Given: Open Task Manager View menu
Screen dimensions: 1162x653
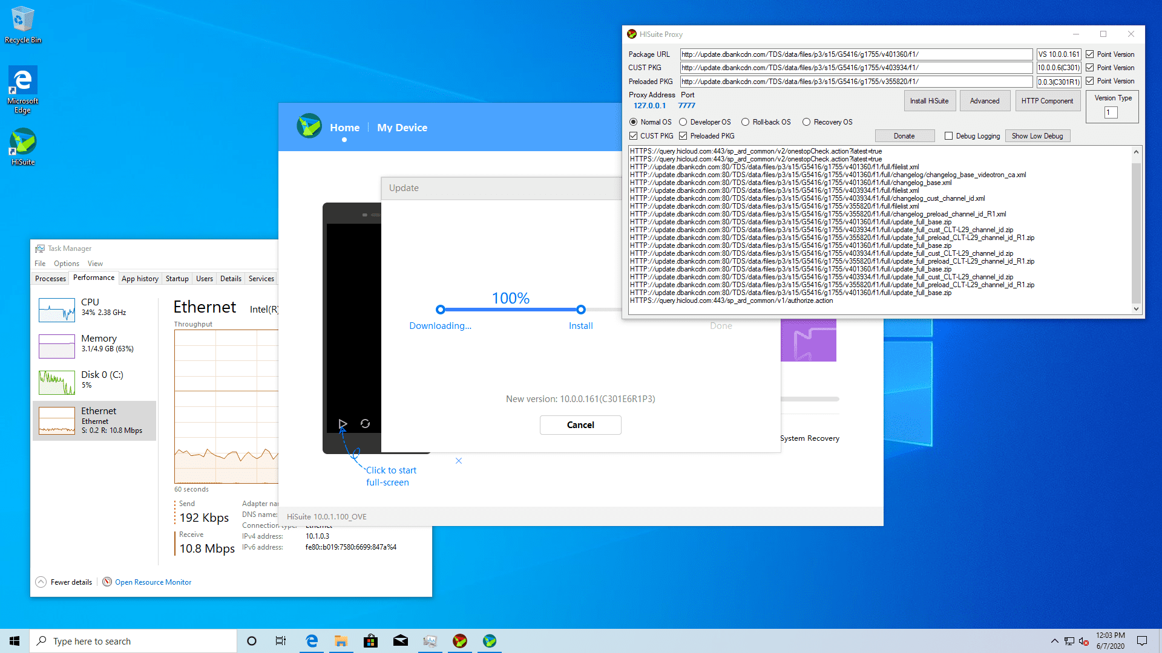Looking at the screenshot, I should [95, 263].
